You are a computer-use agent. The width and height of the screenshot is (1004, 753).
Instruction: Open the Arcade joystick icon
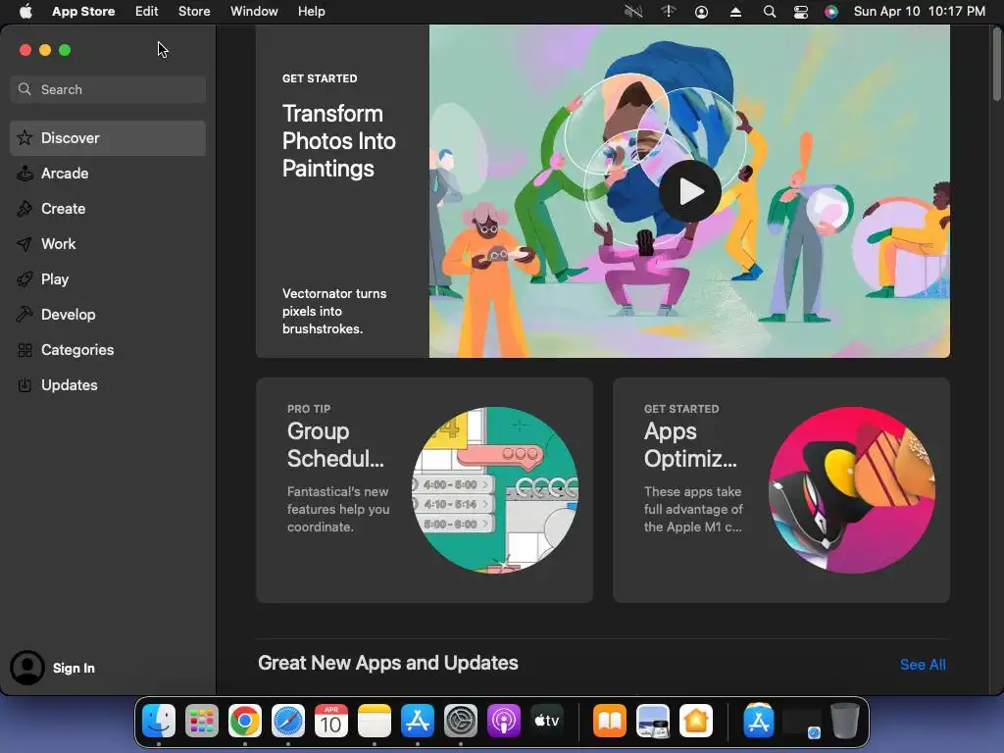(25, 173)
